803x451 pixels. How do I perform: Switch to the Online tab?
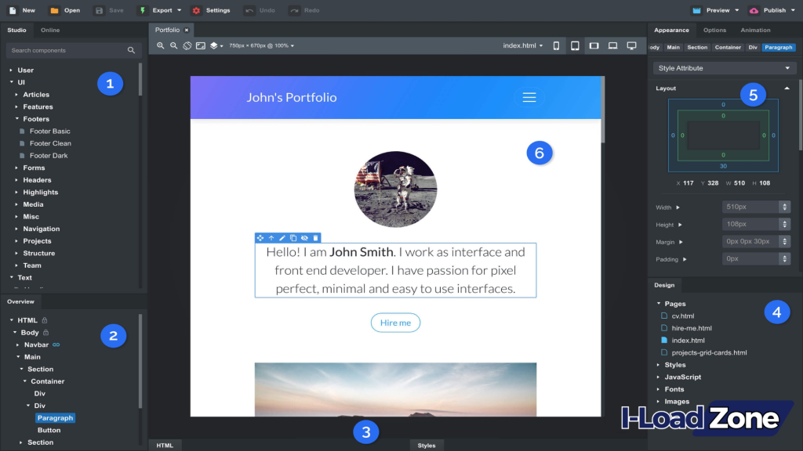49,29
